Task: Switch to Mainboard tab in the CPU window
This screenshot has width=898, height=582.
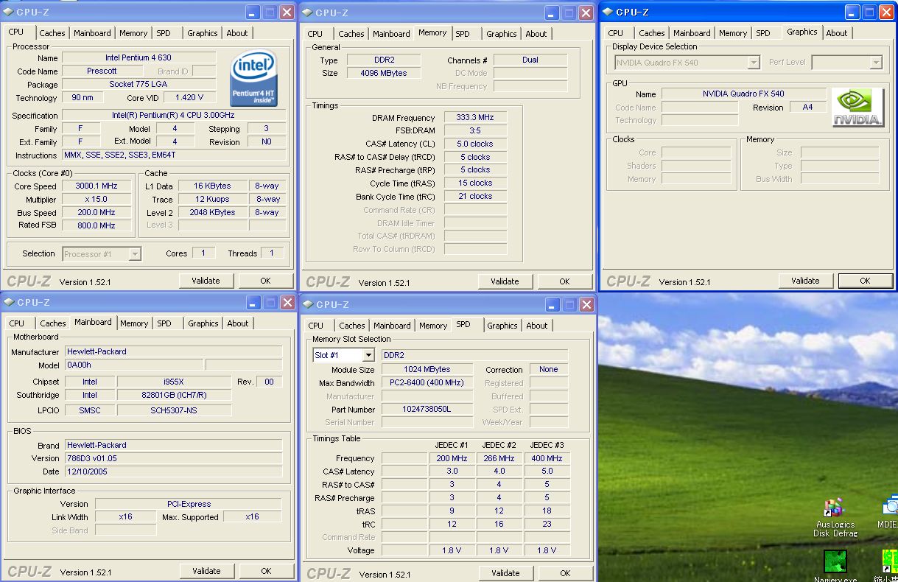Action: 92,33
